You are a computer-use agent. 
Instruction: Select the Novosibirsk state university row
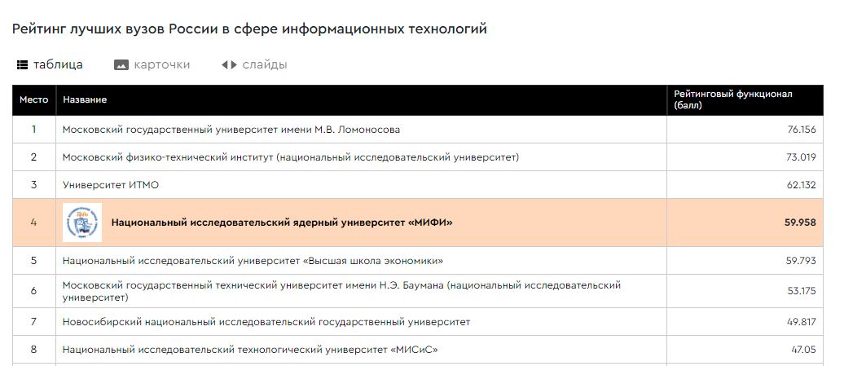point(418,322)
